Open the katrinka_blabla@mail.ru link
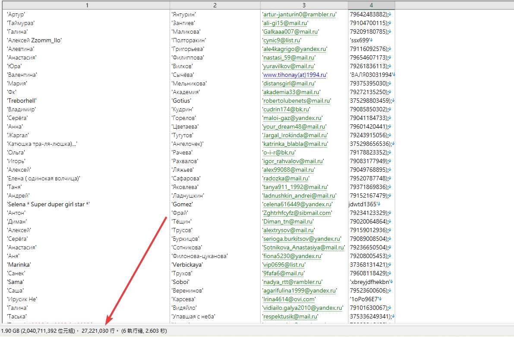The image size is (514, 337). tap(295, 144)
